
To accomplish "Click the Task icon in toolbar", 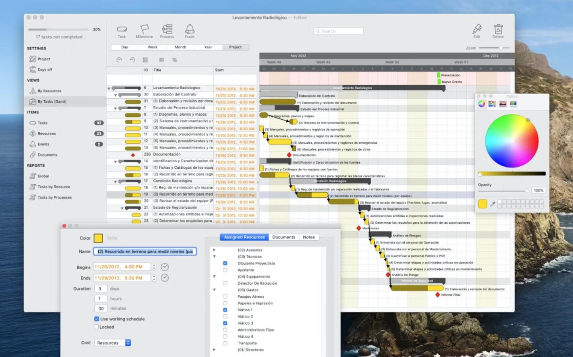I will (122, 29).
